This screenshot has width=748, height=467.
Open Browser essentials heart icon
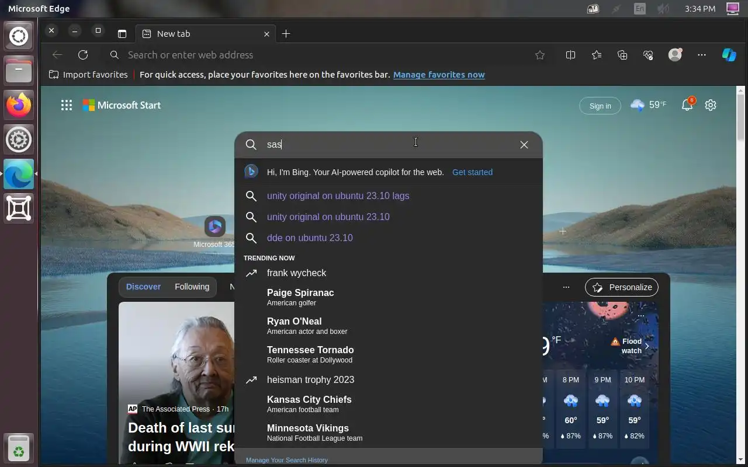[648, 55]
